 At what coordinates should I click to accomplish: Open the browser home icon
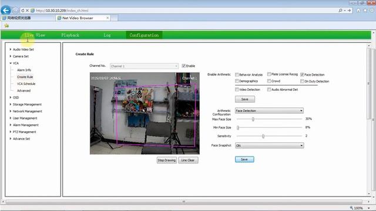(x=358, y=11)
